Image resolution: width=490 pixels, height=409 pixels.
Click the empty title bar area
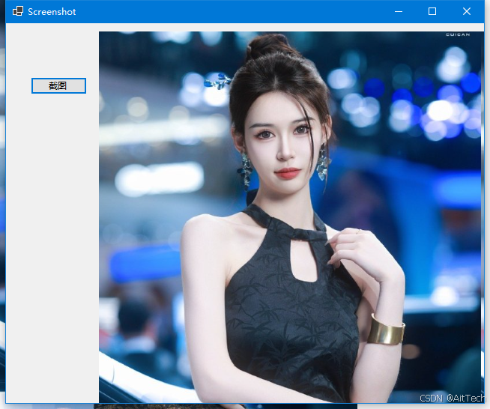[x=225, y=11]
